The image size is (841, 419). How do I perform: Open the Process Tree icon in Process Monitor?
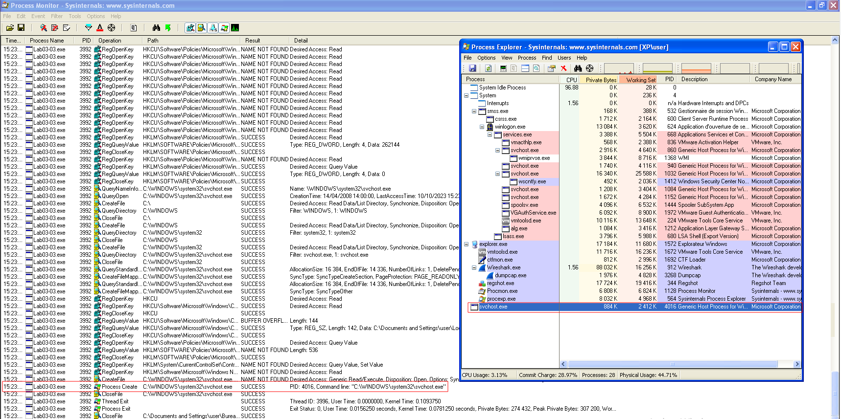(134, 28)
